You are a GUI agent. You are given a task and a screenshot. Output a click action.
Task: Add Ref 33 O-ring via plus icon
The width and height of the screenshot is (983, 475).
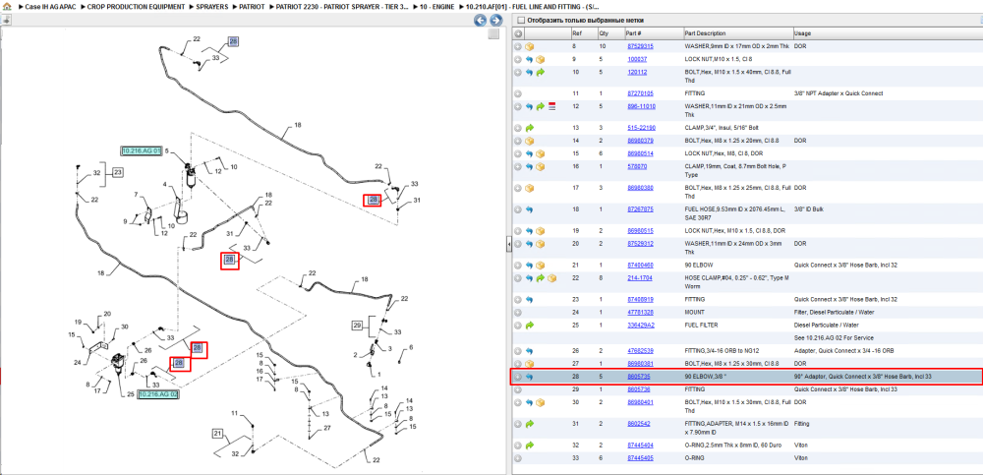[x=518, y=458]
